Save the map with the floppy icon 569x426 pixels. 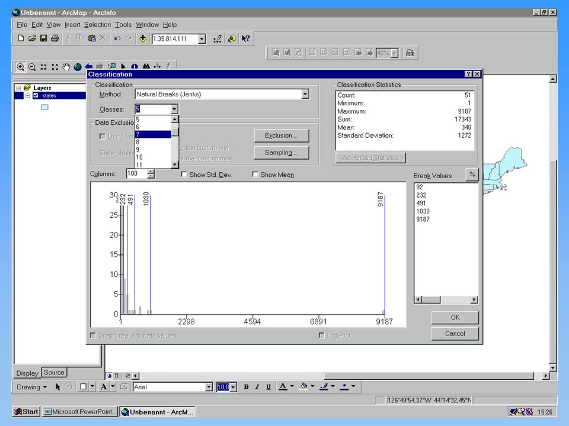pos(43,38)
